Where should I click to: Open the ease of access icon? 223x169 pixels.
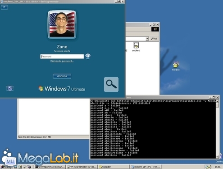coord(10,88)
